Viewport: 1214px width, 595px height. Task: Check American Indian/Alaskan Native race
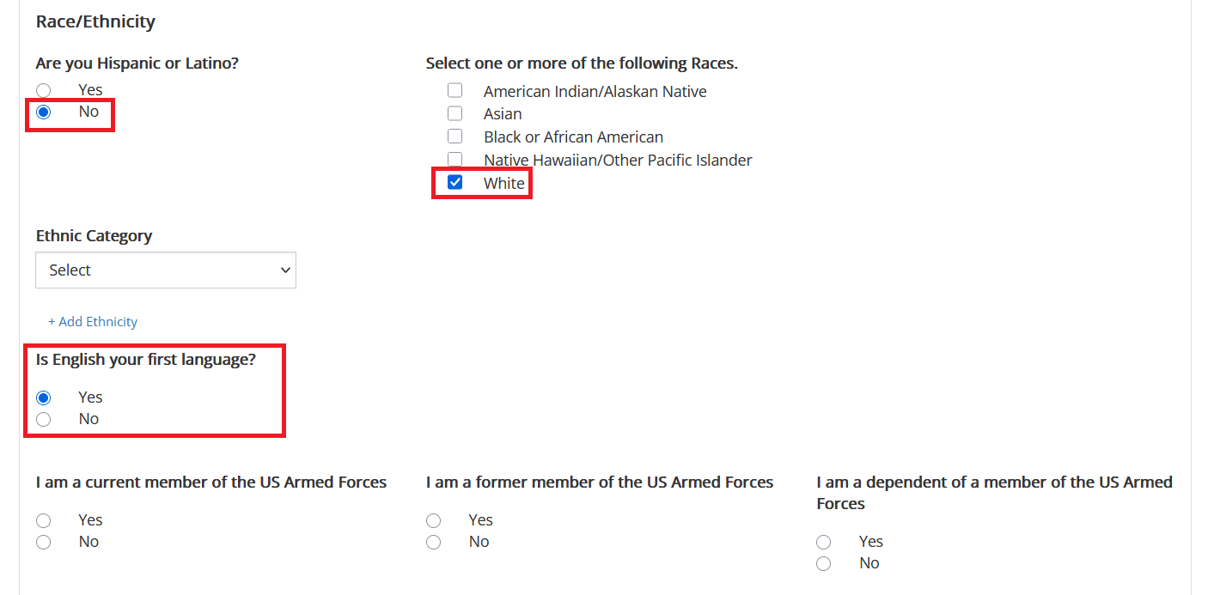455,90
